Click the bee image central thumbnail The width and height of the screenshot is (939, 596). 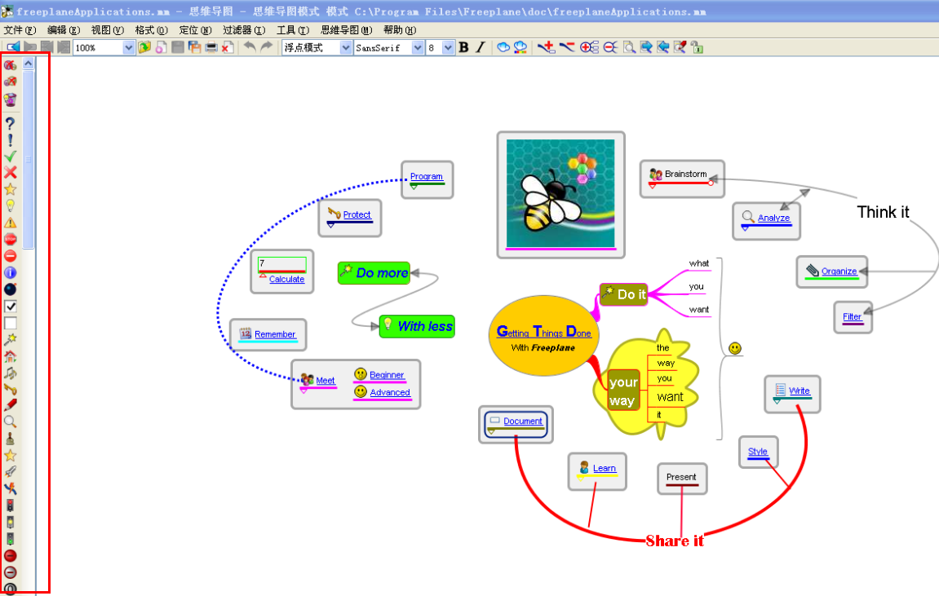pyautogui.click(x=560, y=192)
